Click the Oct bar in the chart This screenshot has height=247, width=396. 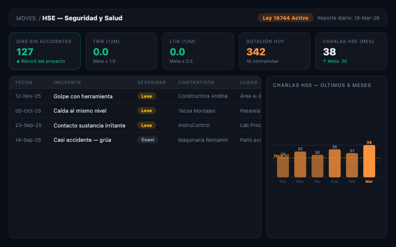pos(283,167)
